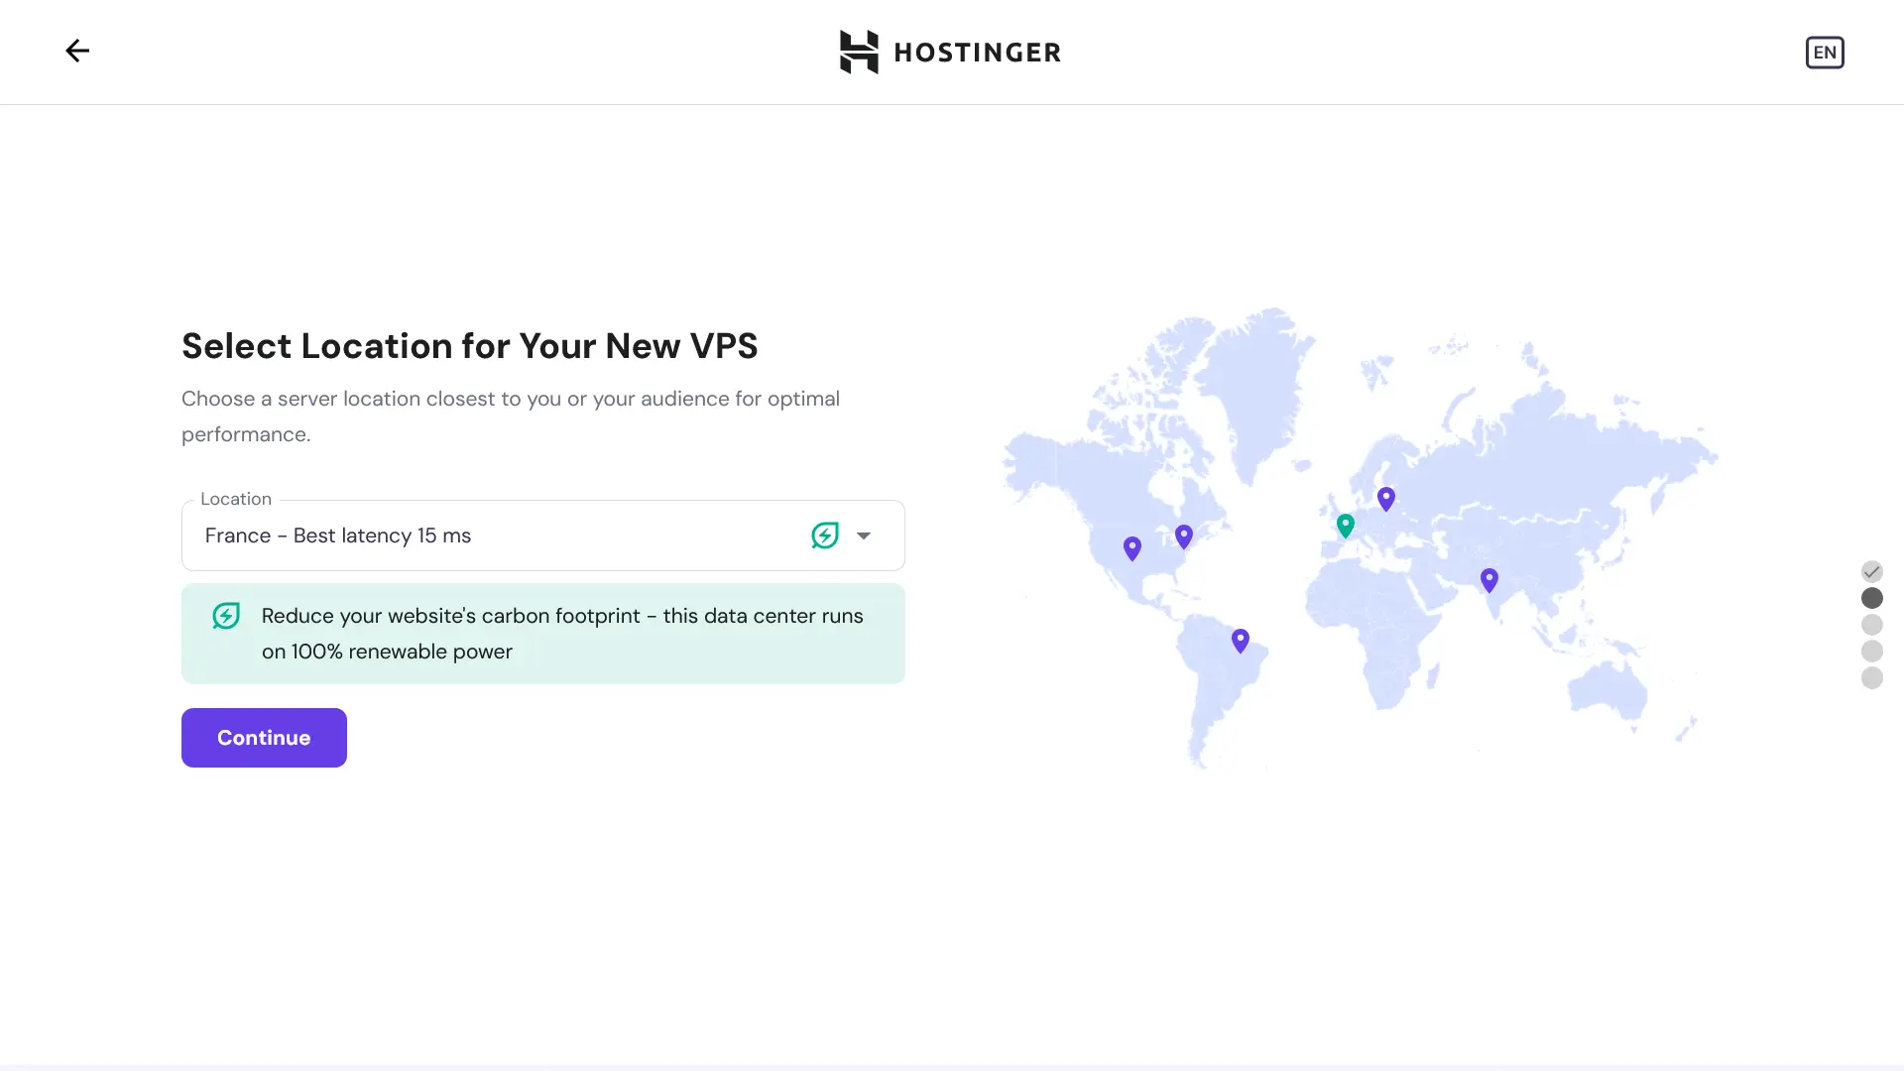Viewport: 1904px width, 1071px height.
Task: Click the green France map pin
Action: pos(1345,525)
